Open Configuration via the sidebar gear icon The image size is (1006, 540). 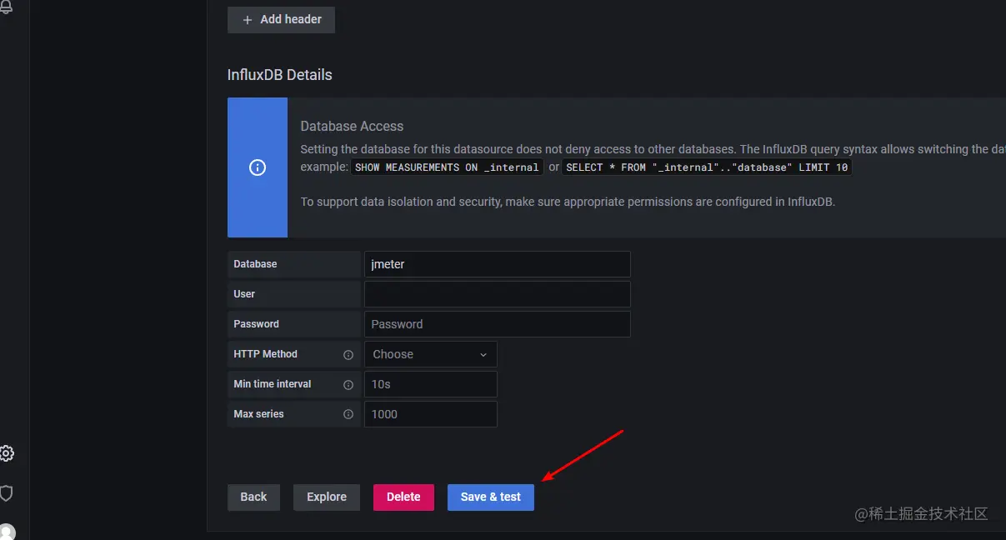(6, 453)
